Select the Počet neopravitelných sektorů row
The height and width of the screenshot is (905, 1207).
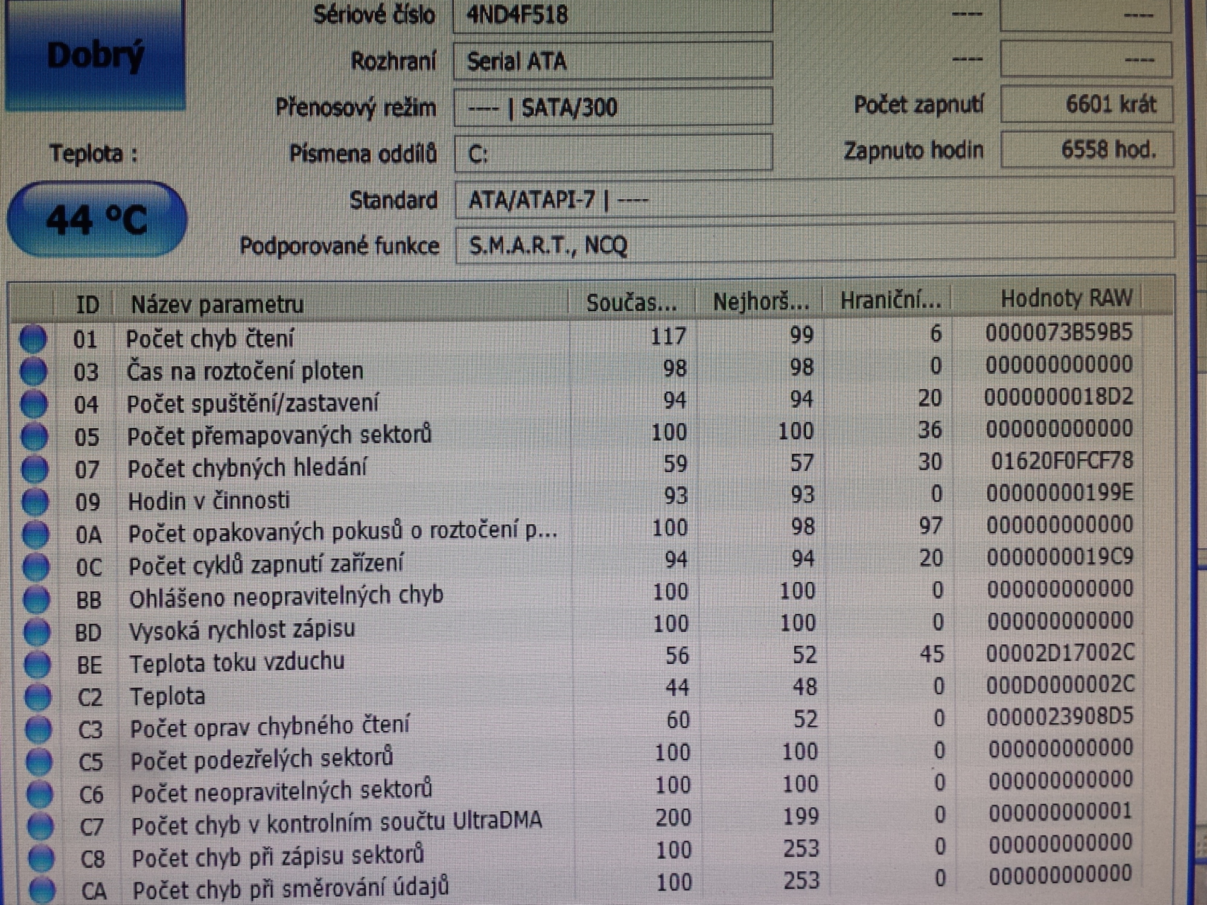[x=281, y=791]
